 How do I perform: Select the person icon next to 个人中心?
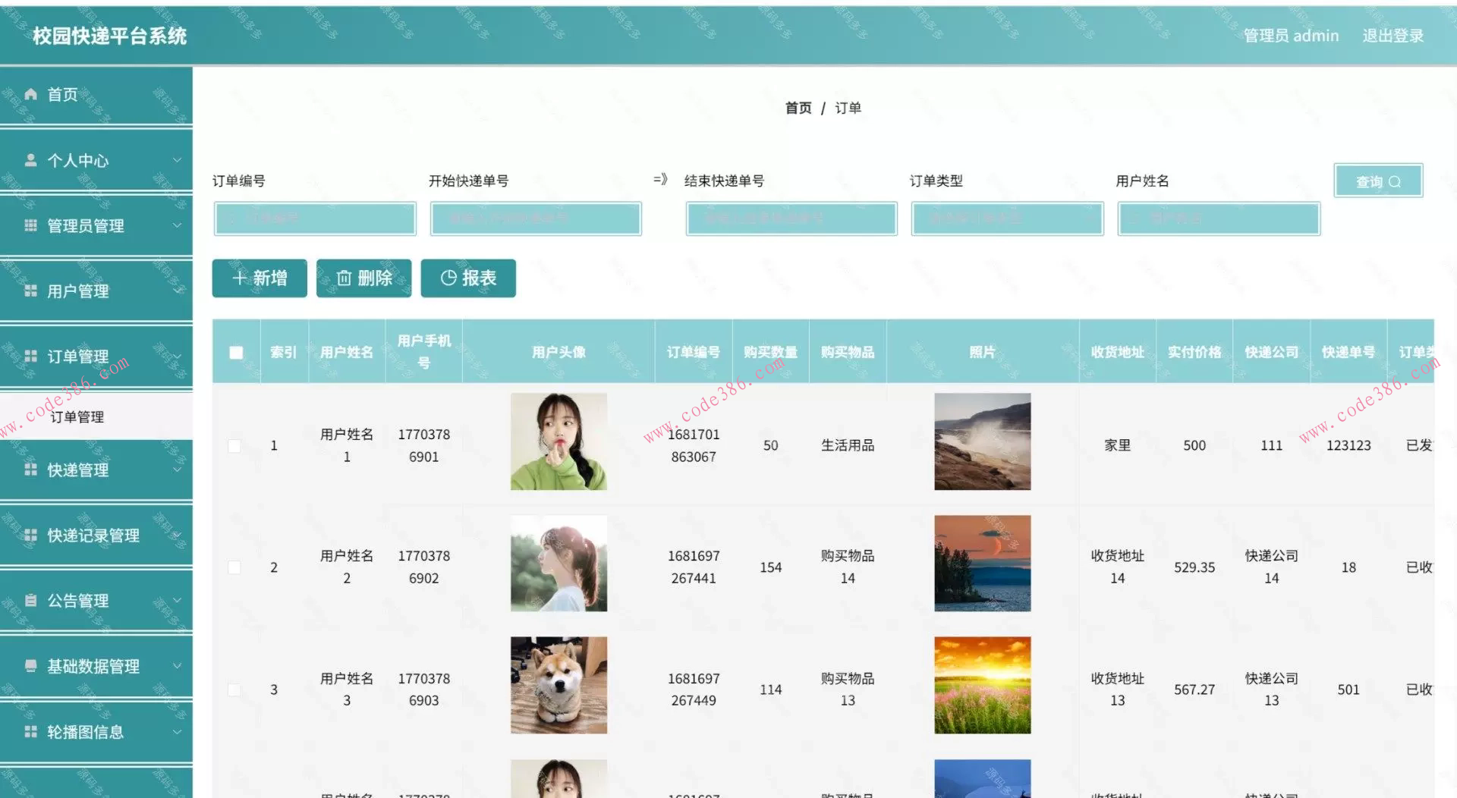pyautogui.click(x=30, y=159)
